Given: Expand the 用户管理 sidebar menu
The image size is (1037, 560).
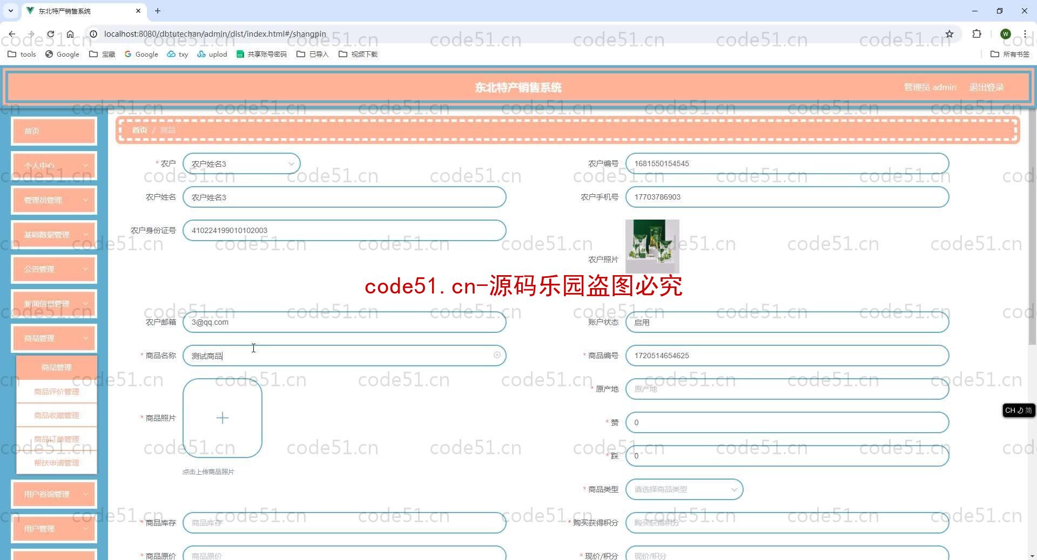Looking at the screenshot, I should (54, 528).
